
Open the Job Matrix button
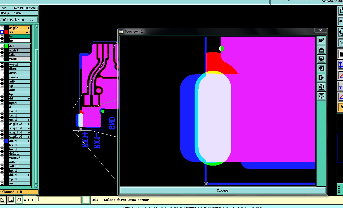(19, 20)
